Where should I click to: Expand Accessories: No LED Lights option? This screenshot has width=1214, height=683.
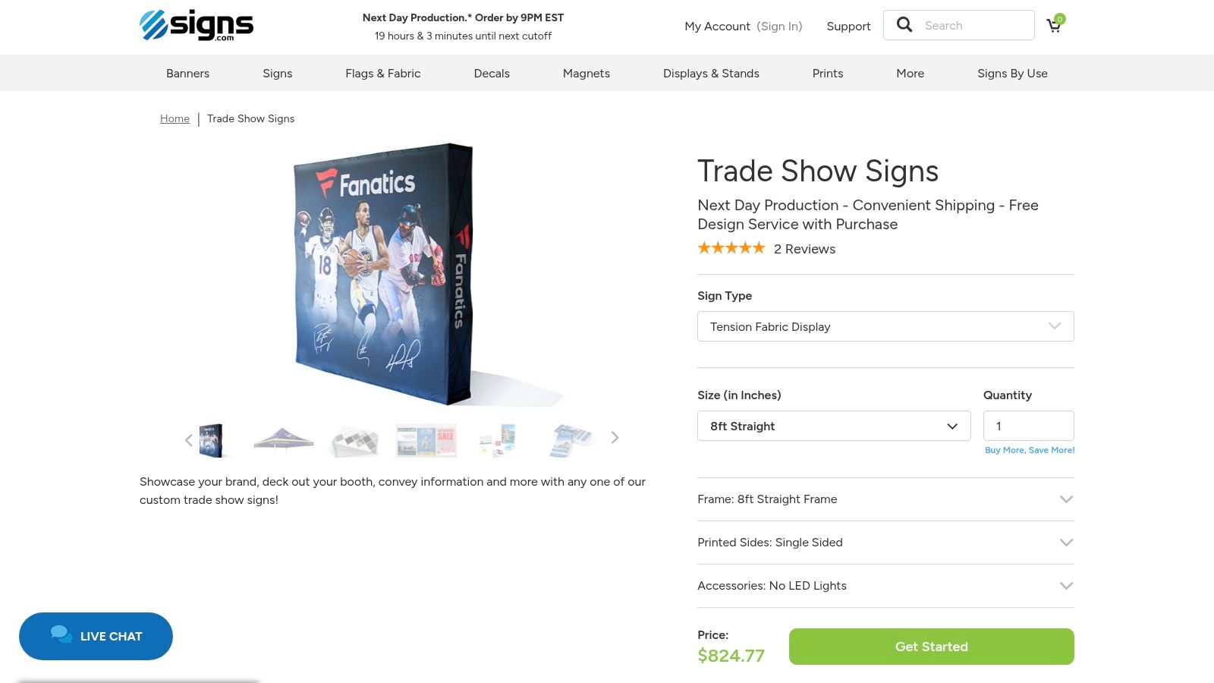(x=885, y=586)
